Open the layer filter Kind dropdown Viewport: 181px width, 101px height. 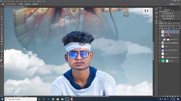163,23
